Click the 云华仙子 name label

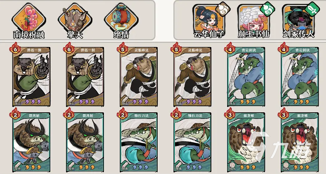(x=208, y=34)
